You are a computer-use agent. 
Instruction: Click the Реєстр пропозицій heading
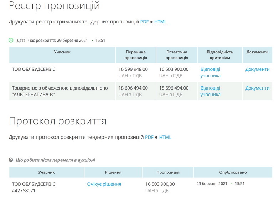coord(54,6)
